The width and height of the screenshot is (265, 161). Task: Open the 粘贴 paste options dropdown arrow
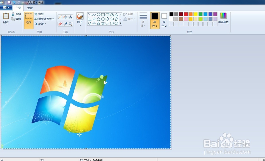point(6,26)
